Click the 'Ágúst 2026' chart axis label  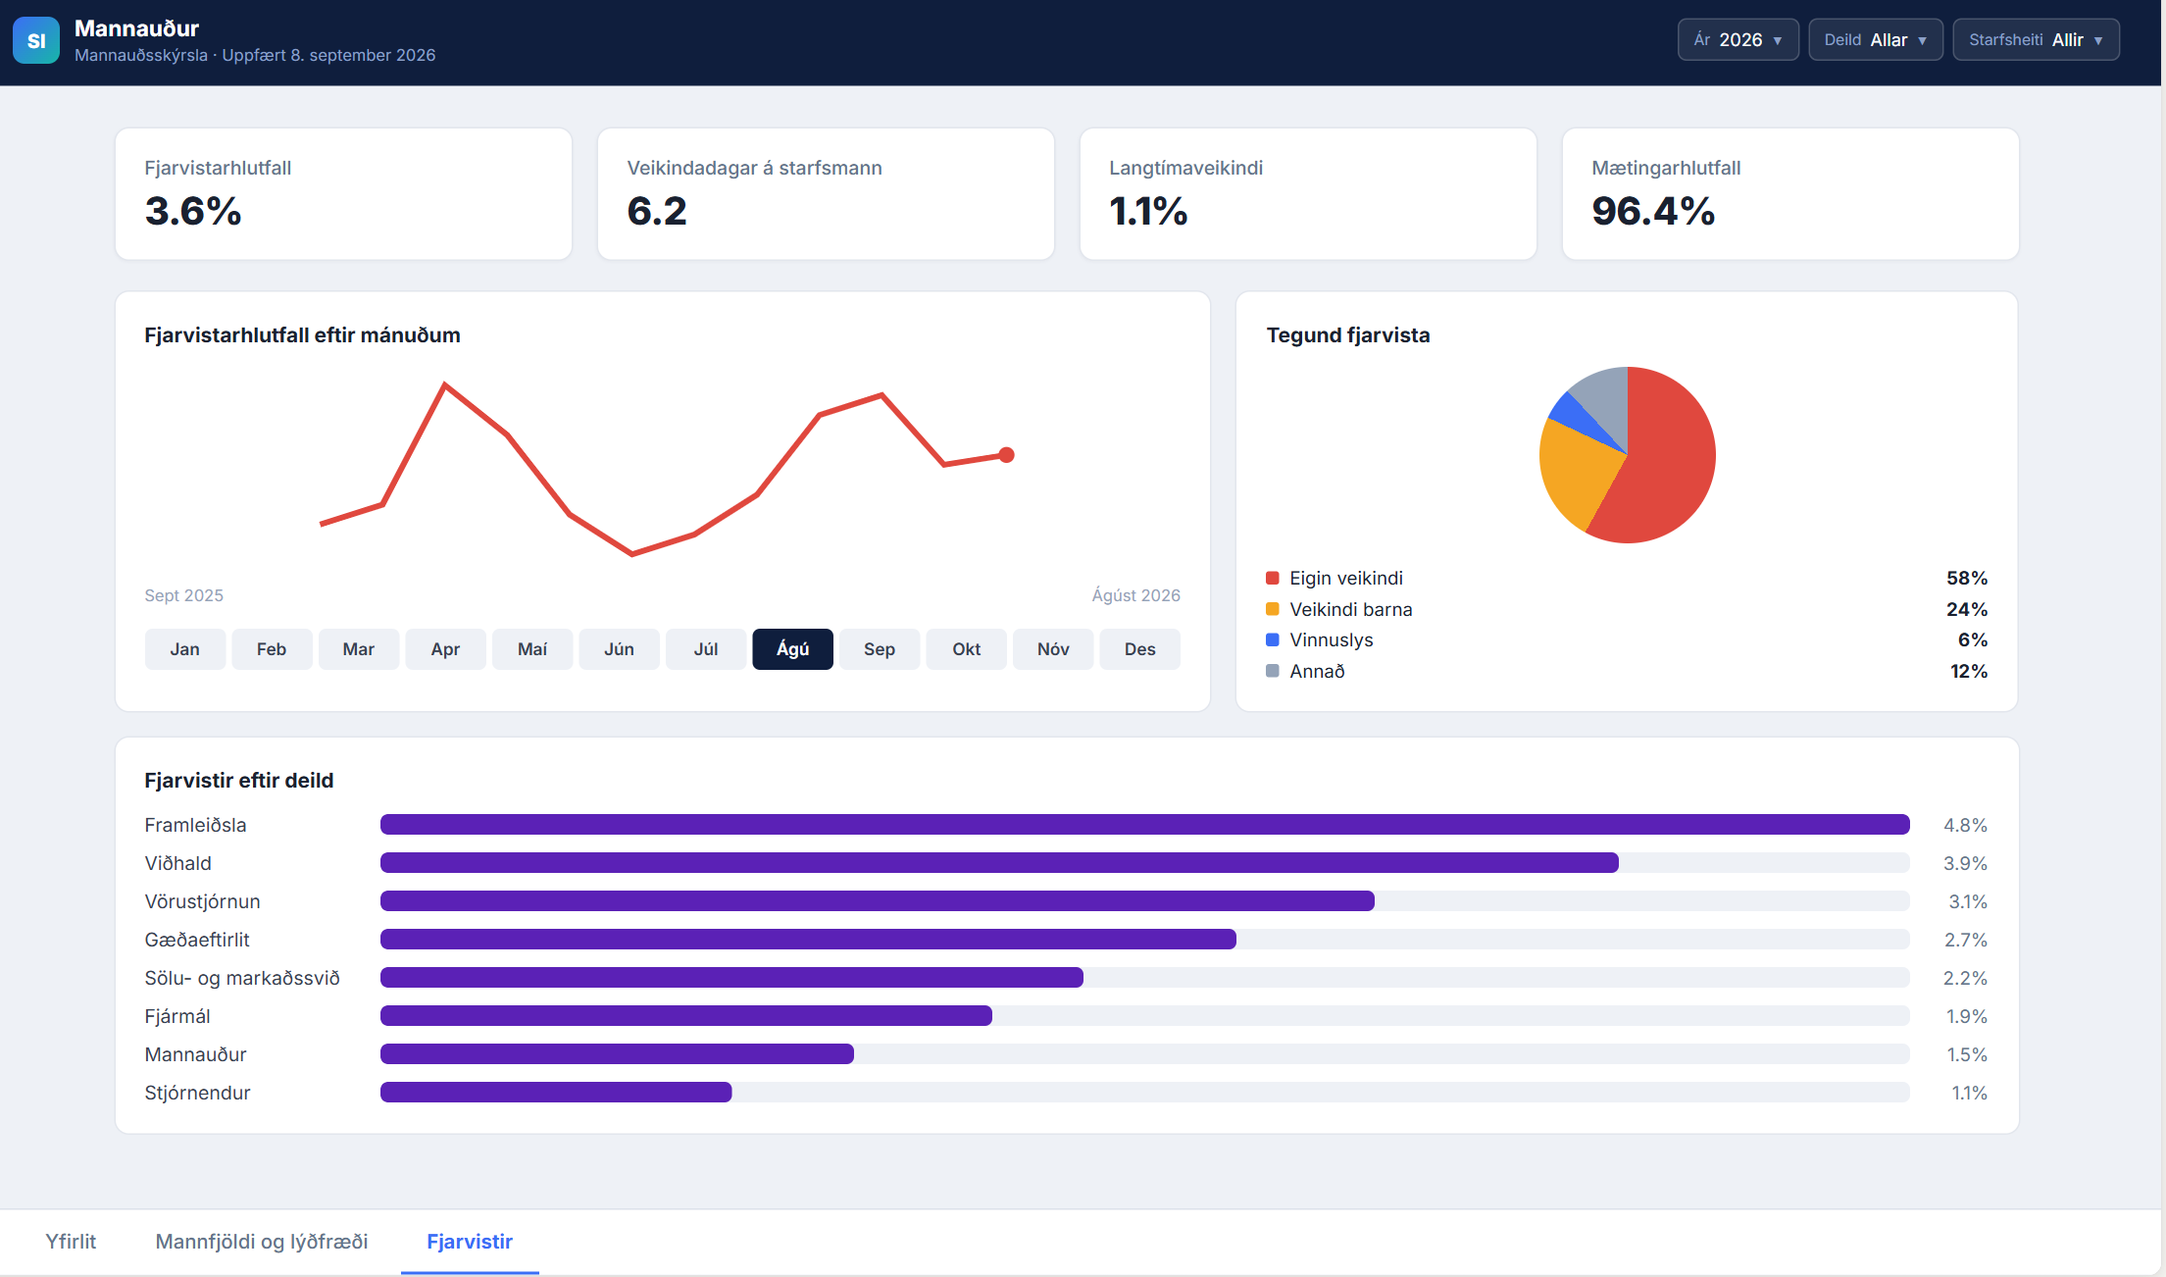click(1135, 595)
